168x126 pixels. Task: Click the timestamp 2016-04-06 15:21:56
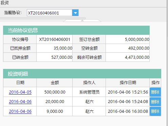click(x=128, y=92)
